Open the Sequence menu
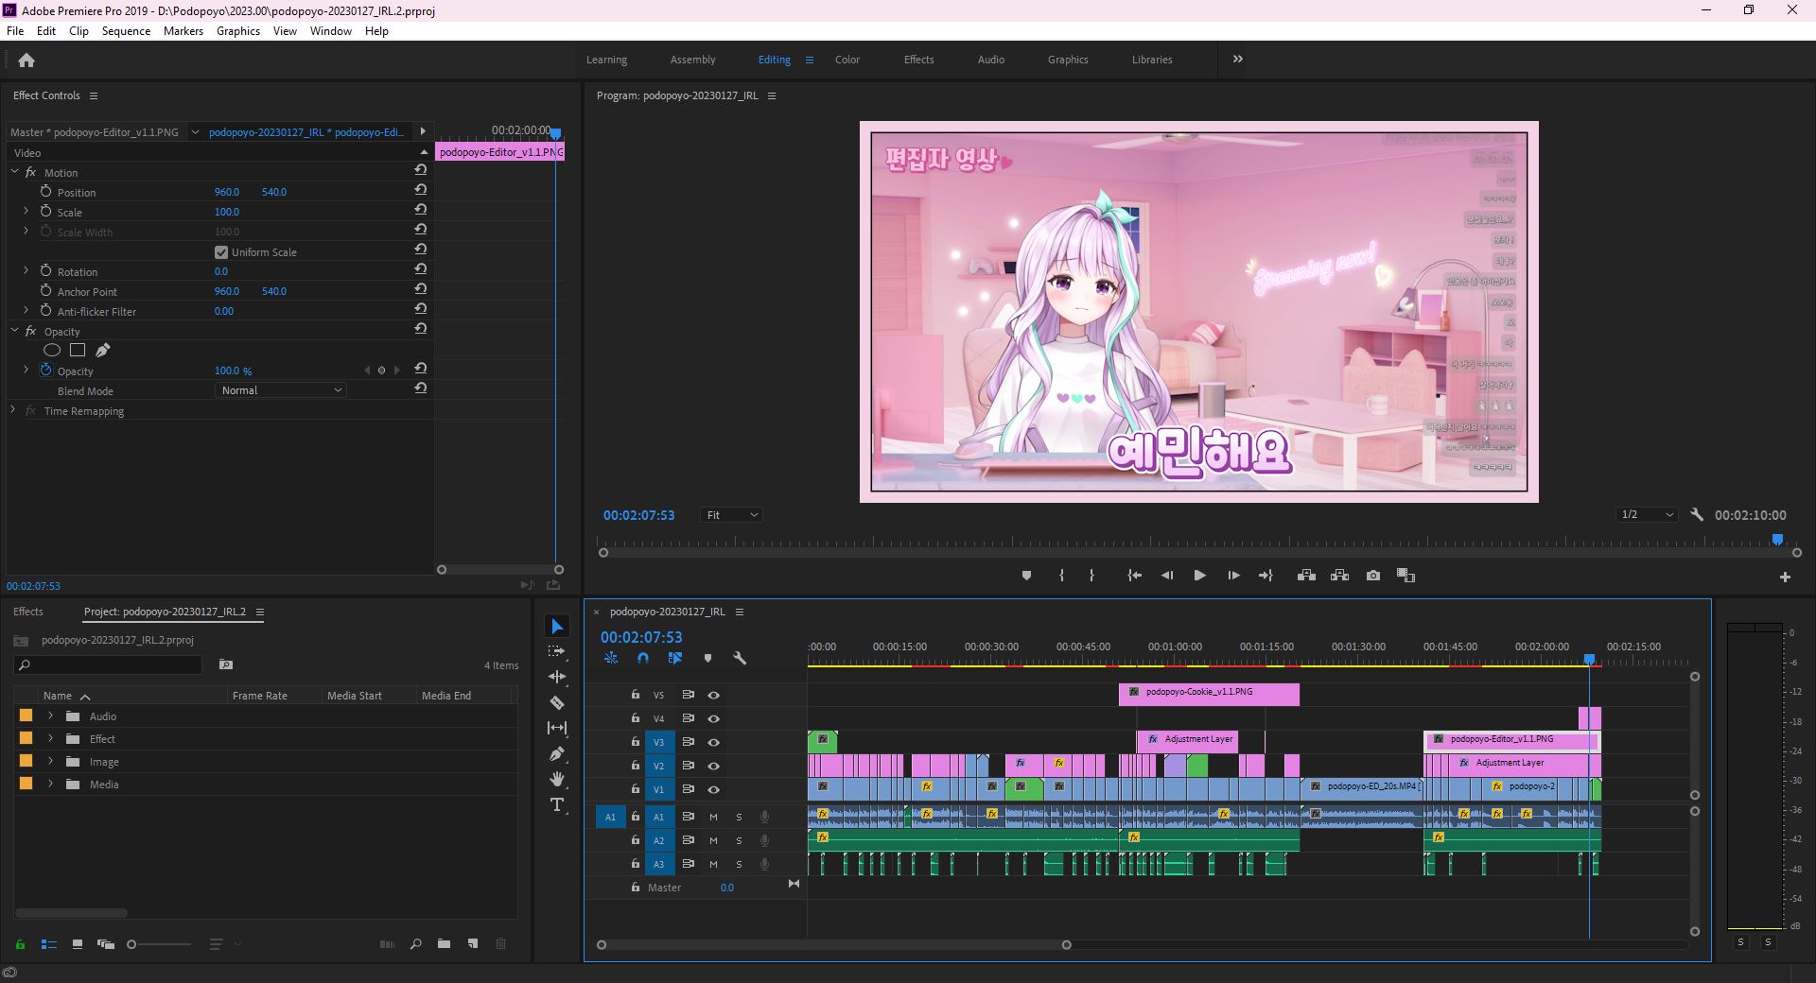1816x983 pixels. click(x=126, y=31)
